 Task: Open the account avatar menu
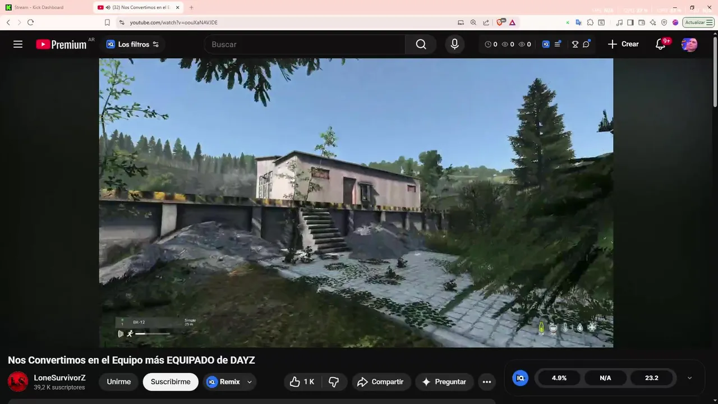click(689, 44)
